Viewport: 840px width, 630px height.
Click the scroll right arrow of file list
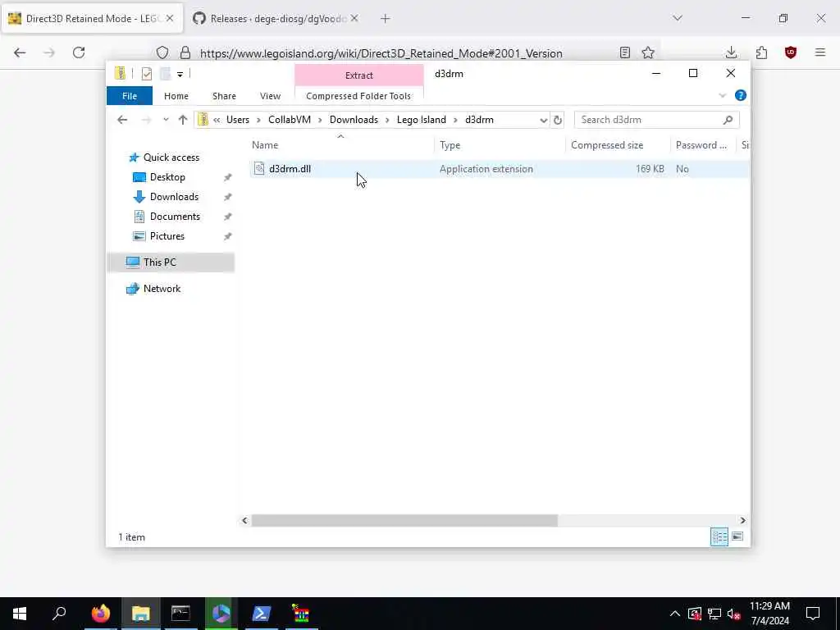click(742, 520)
